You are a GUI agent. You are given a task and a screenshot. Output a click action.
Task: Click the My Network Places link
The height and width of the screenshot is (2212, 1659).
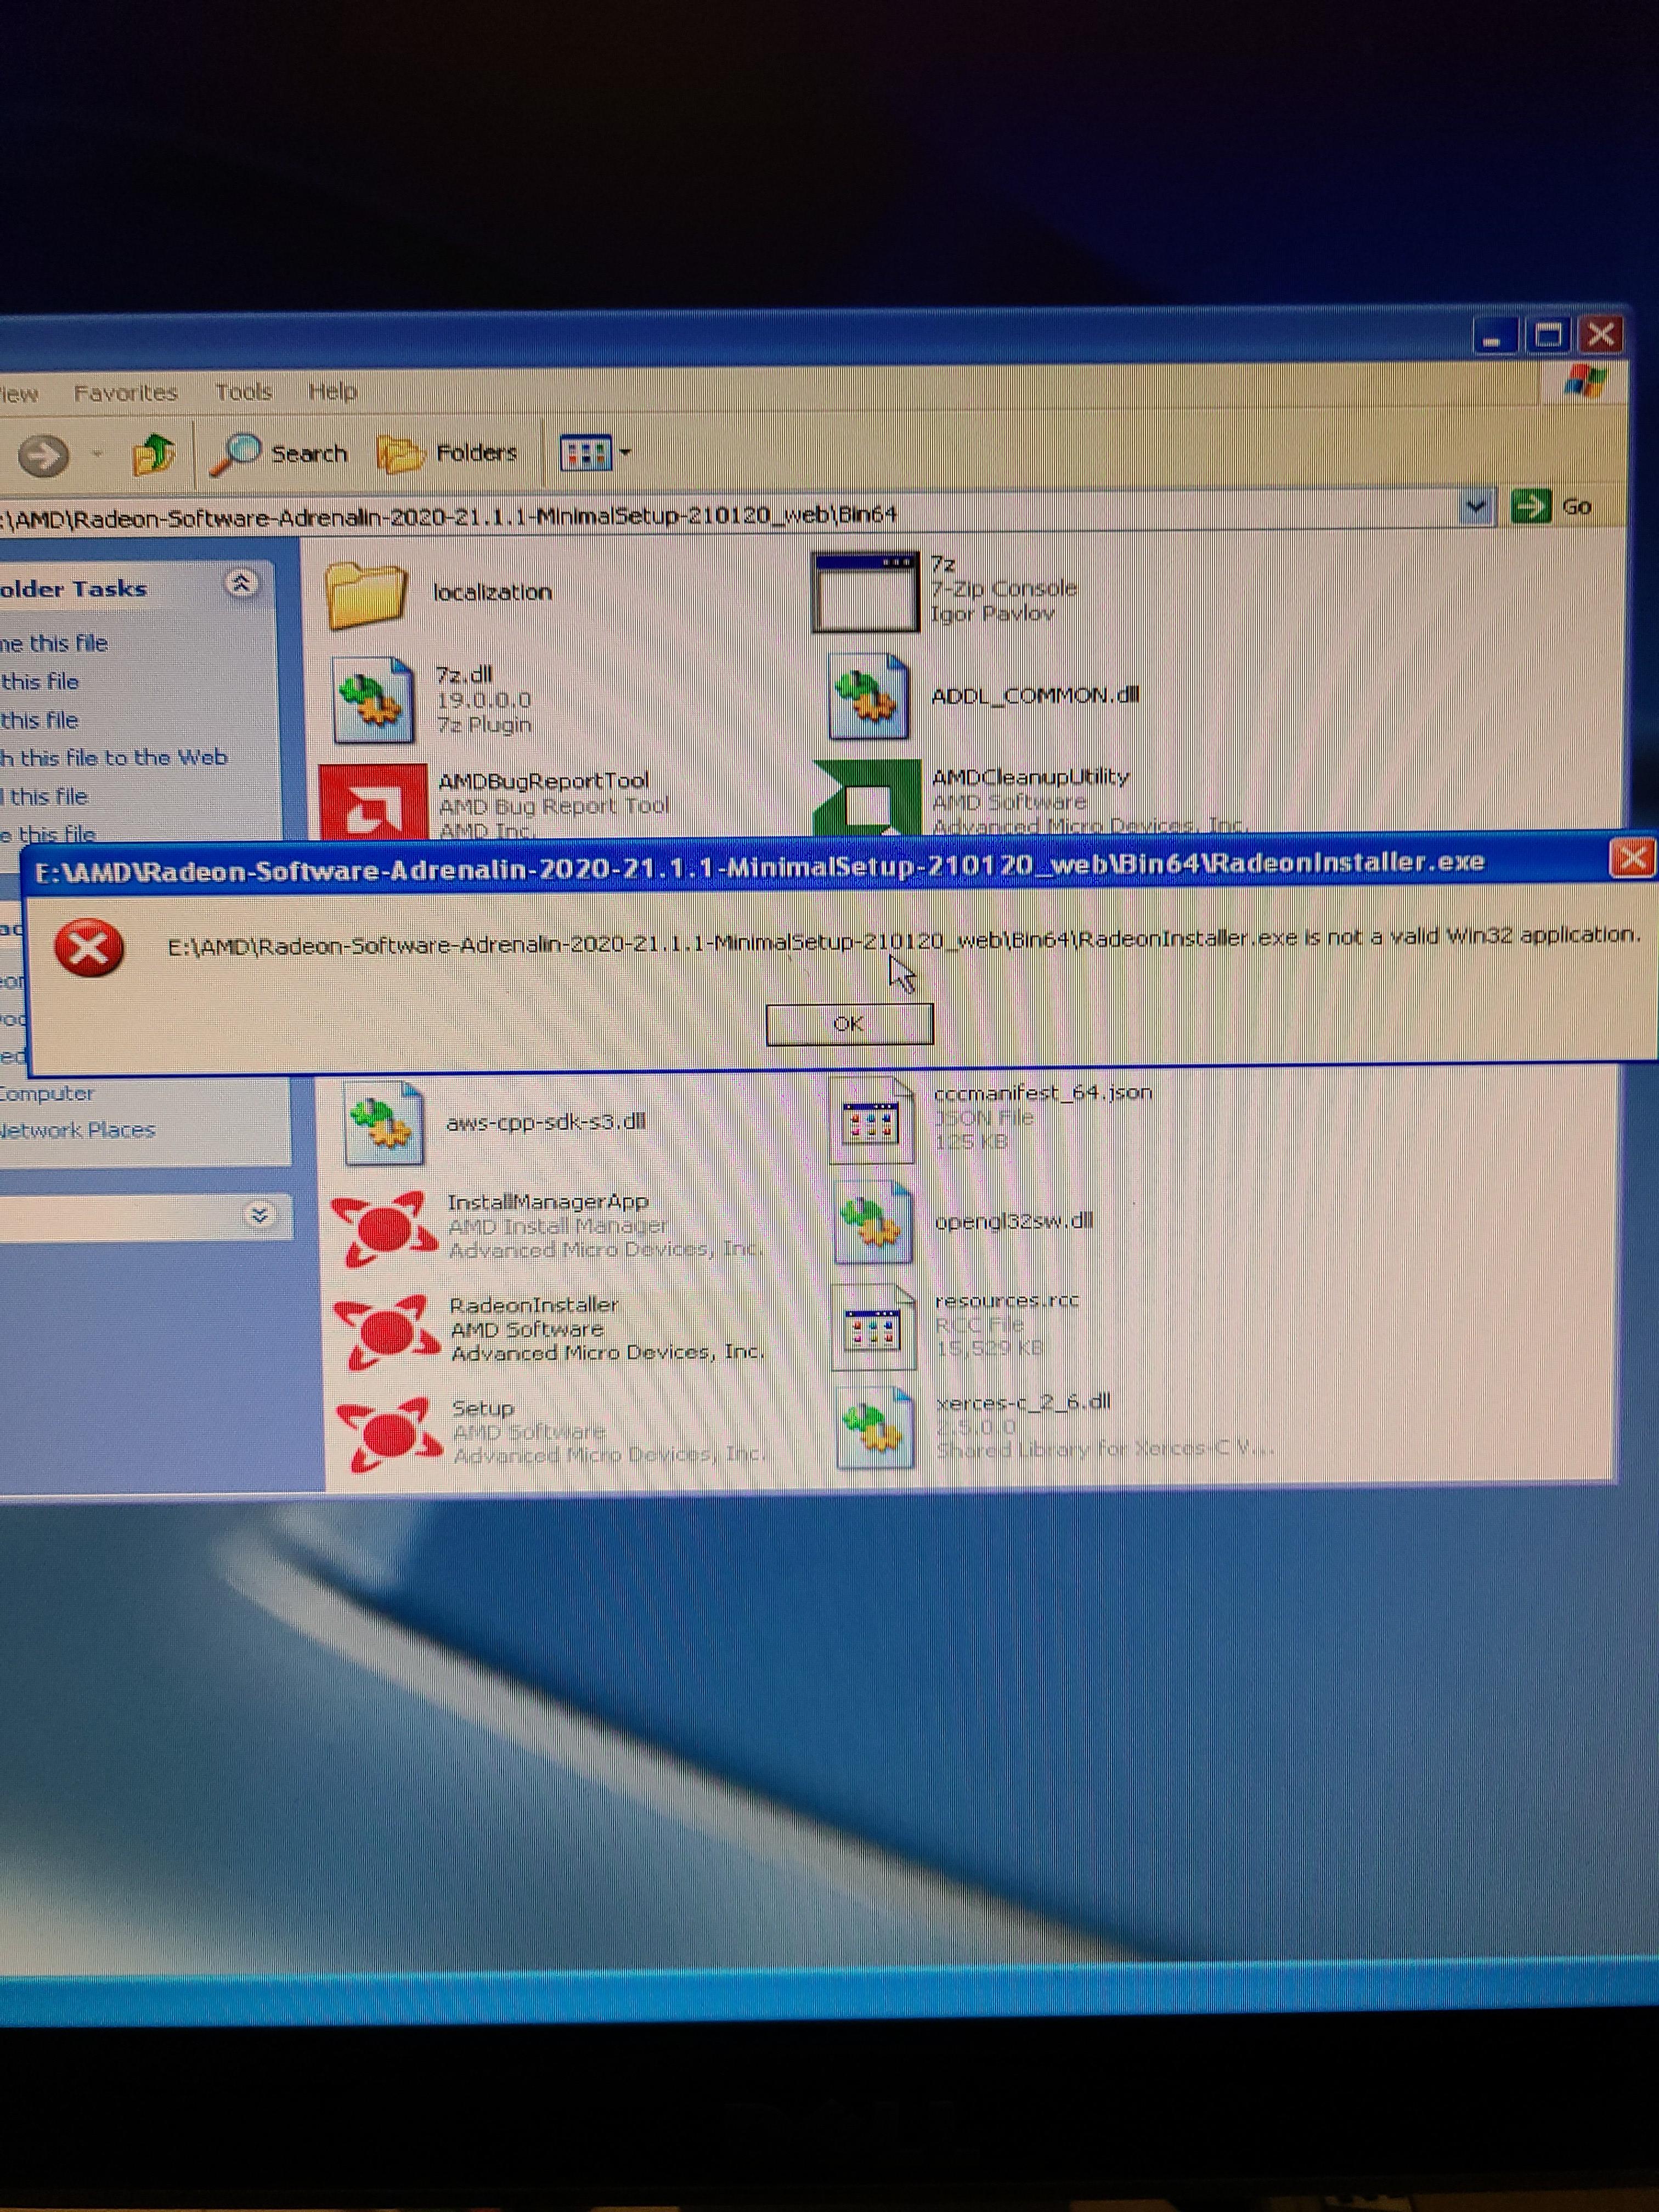(x=78, y=1130)
